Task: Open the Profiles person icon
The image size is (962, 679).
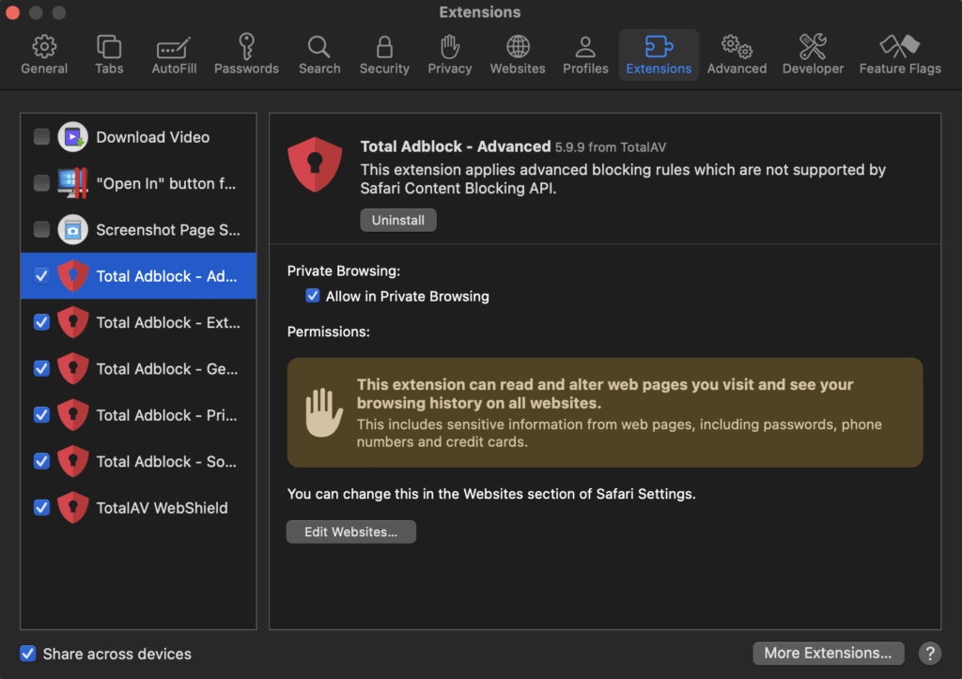Action: click(585, 47)
